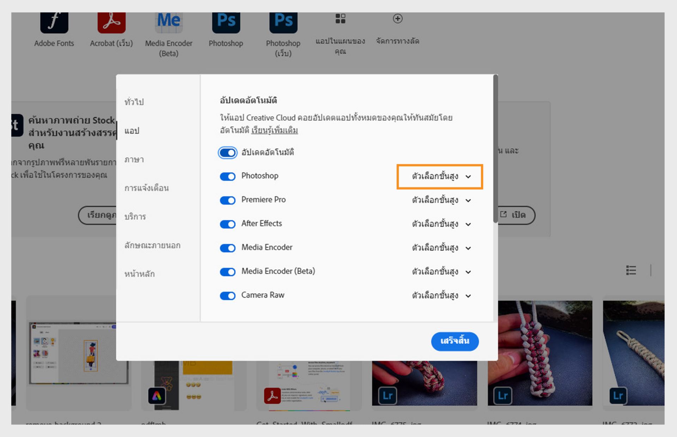Toggle the main อัปเดตอัตโนมัติ switch
This screenshot has height=437, width=677.
click(x=227, y=153)
